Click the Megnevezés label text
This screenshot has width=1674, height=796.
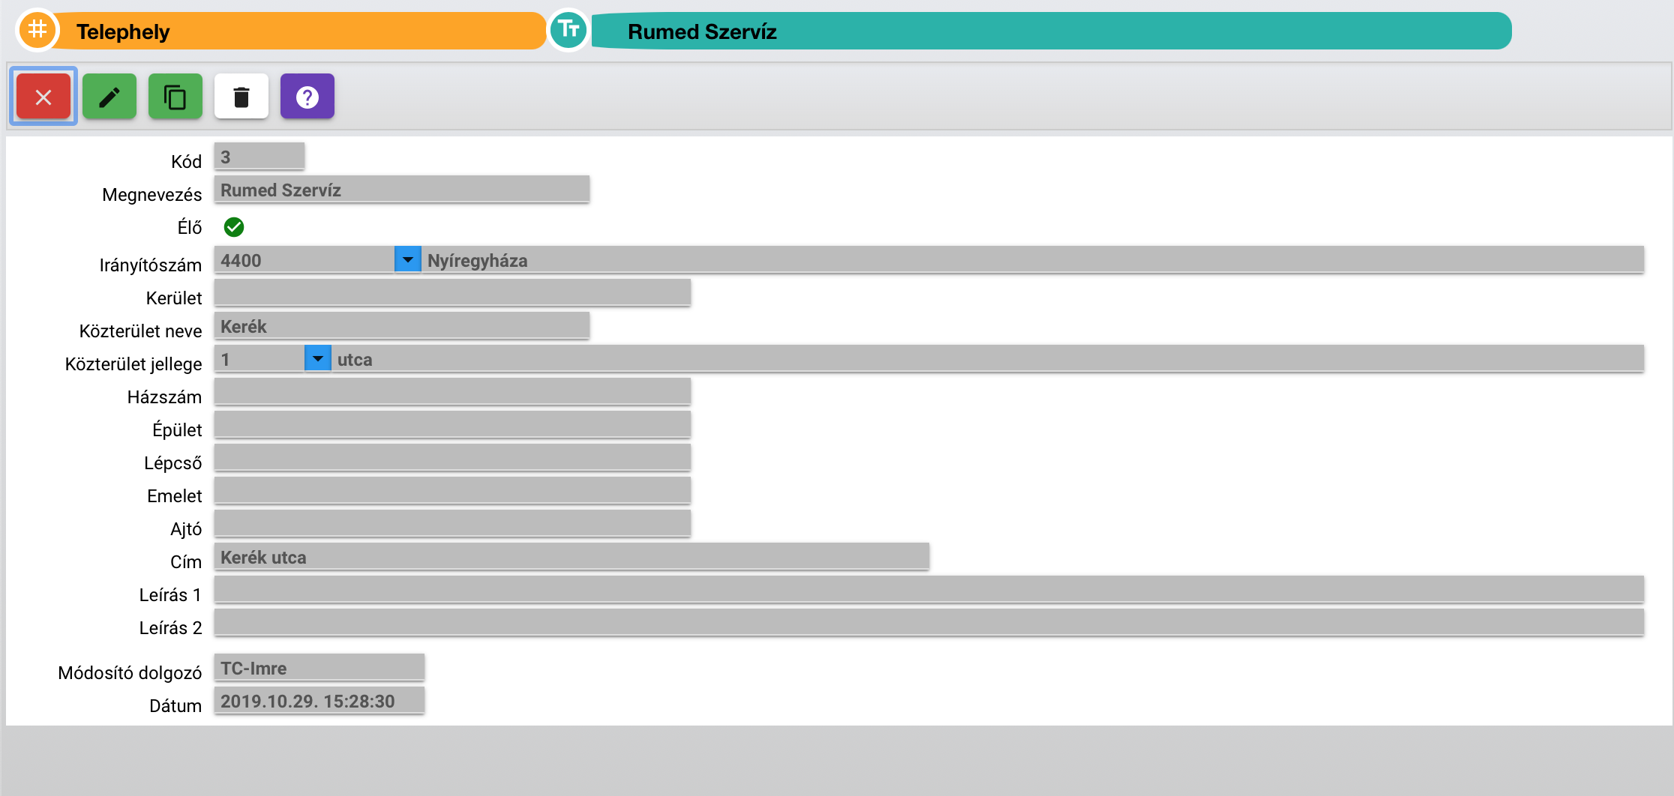tap(152, 195)
